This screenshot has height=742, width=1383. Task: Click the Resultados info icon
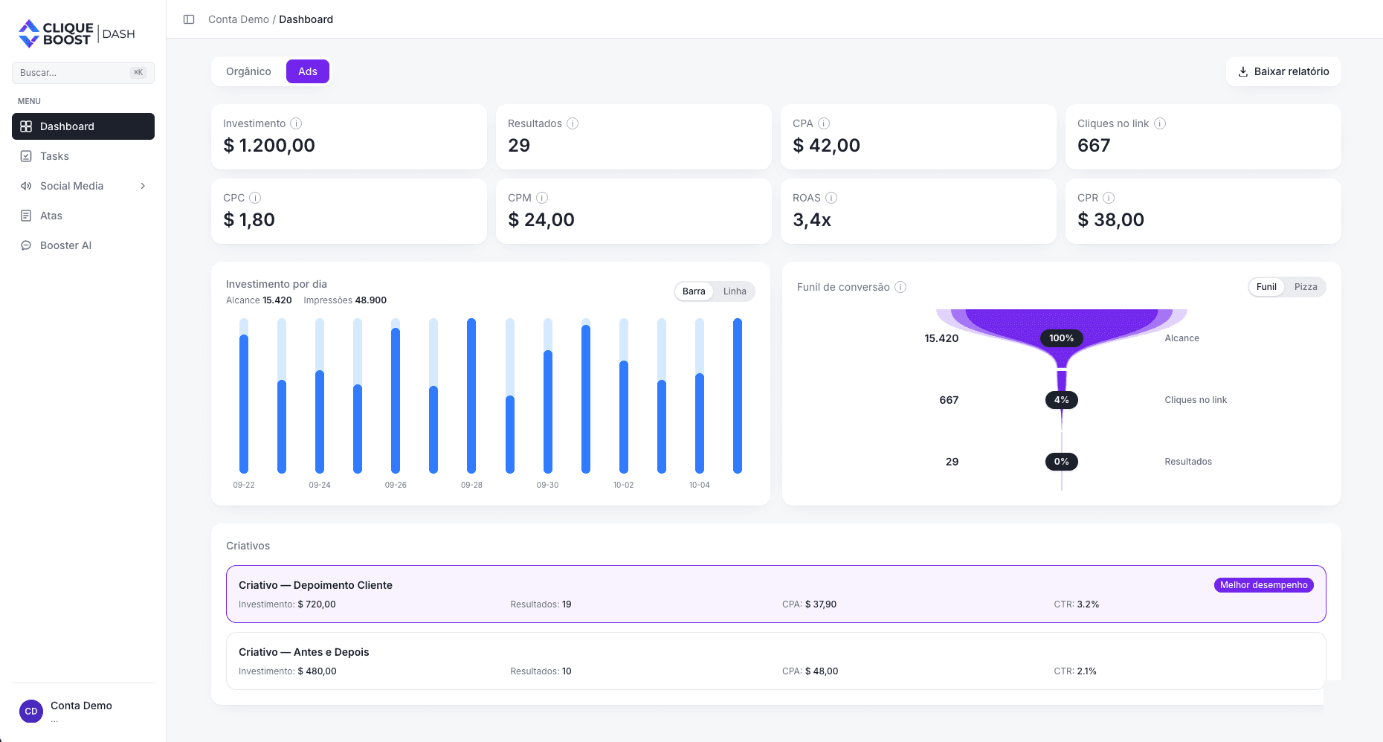tap(573, 123)
